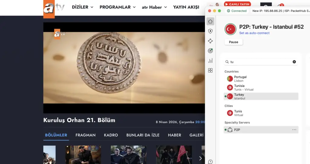The image size is (310, 164).
Task: Open P2P server options ellipsis
Action: point(294,130)
